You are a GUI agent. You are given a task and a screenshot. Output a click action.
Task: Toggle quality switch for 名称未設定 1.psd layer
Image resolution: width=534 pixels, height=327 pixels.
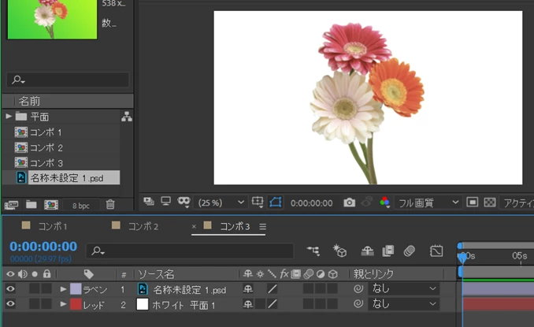(272, 289)
